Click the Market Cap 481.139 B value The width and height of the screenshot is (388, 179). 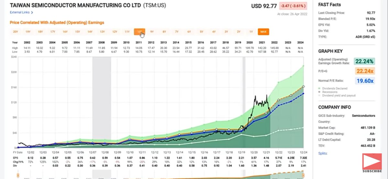pyautogui.click(x=367, y=128)
